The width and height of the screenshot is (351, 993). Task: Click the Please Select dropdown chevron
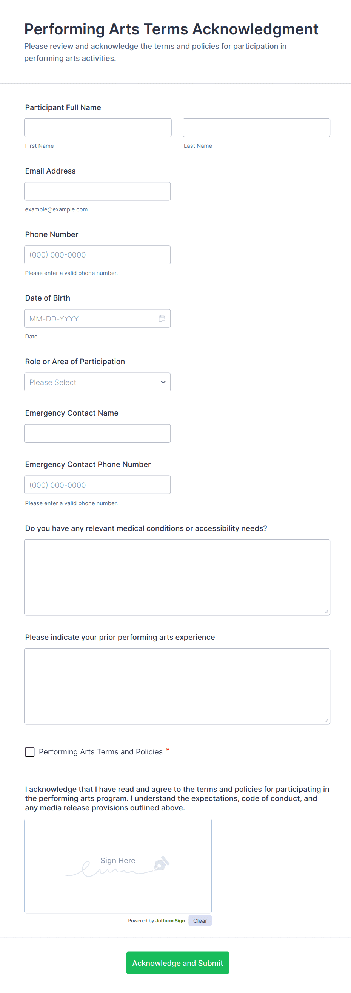point(163,382)
